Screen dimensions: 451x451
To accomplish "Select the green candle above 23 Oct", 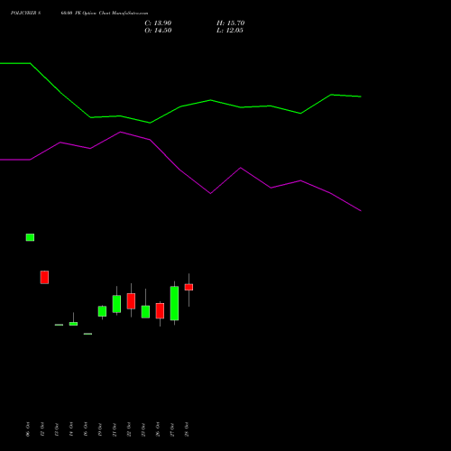I will click(145, 312).
